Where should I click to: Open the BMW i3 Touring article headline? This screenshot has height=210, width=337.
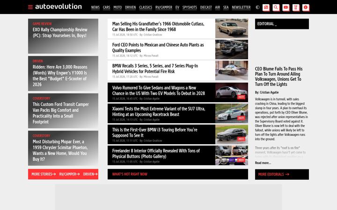[x=155, y=133]
